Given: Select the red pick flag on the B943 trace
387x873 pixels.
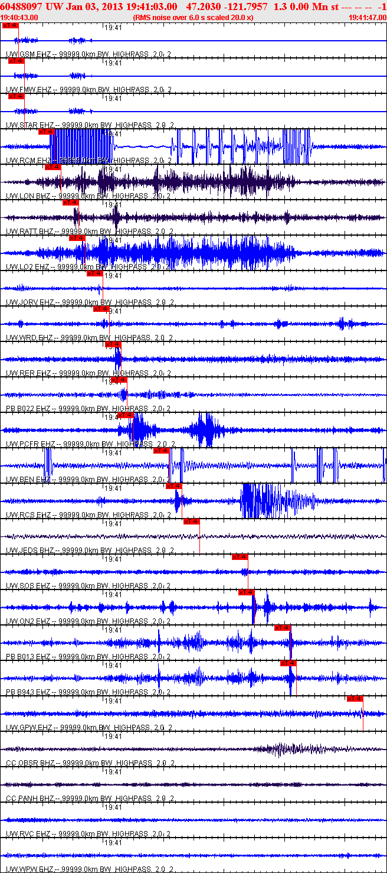Looking at the screenshot, I should (x=288, y=663).
